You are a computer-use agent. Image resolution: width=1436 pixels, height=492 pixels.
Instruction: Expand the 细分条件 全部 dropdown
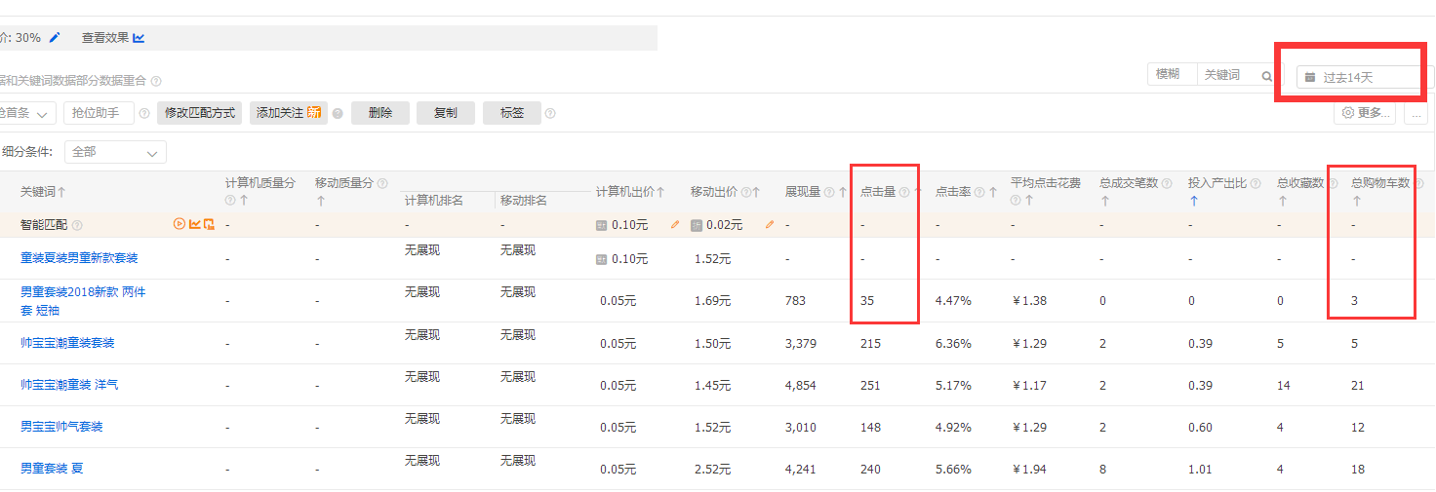point(115,152)
